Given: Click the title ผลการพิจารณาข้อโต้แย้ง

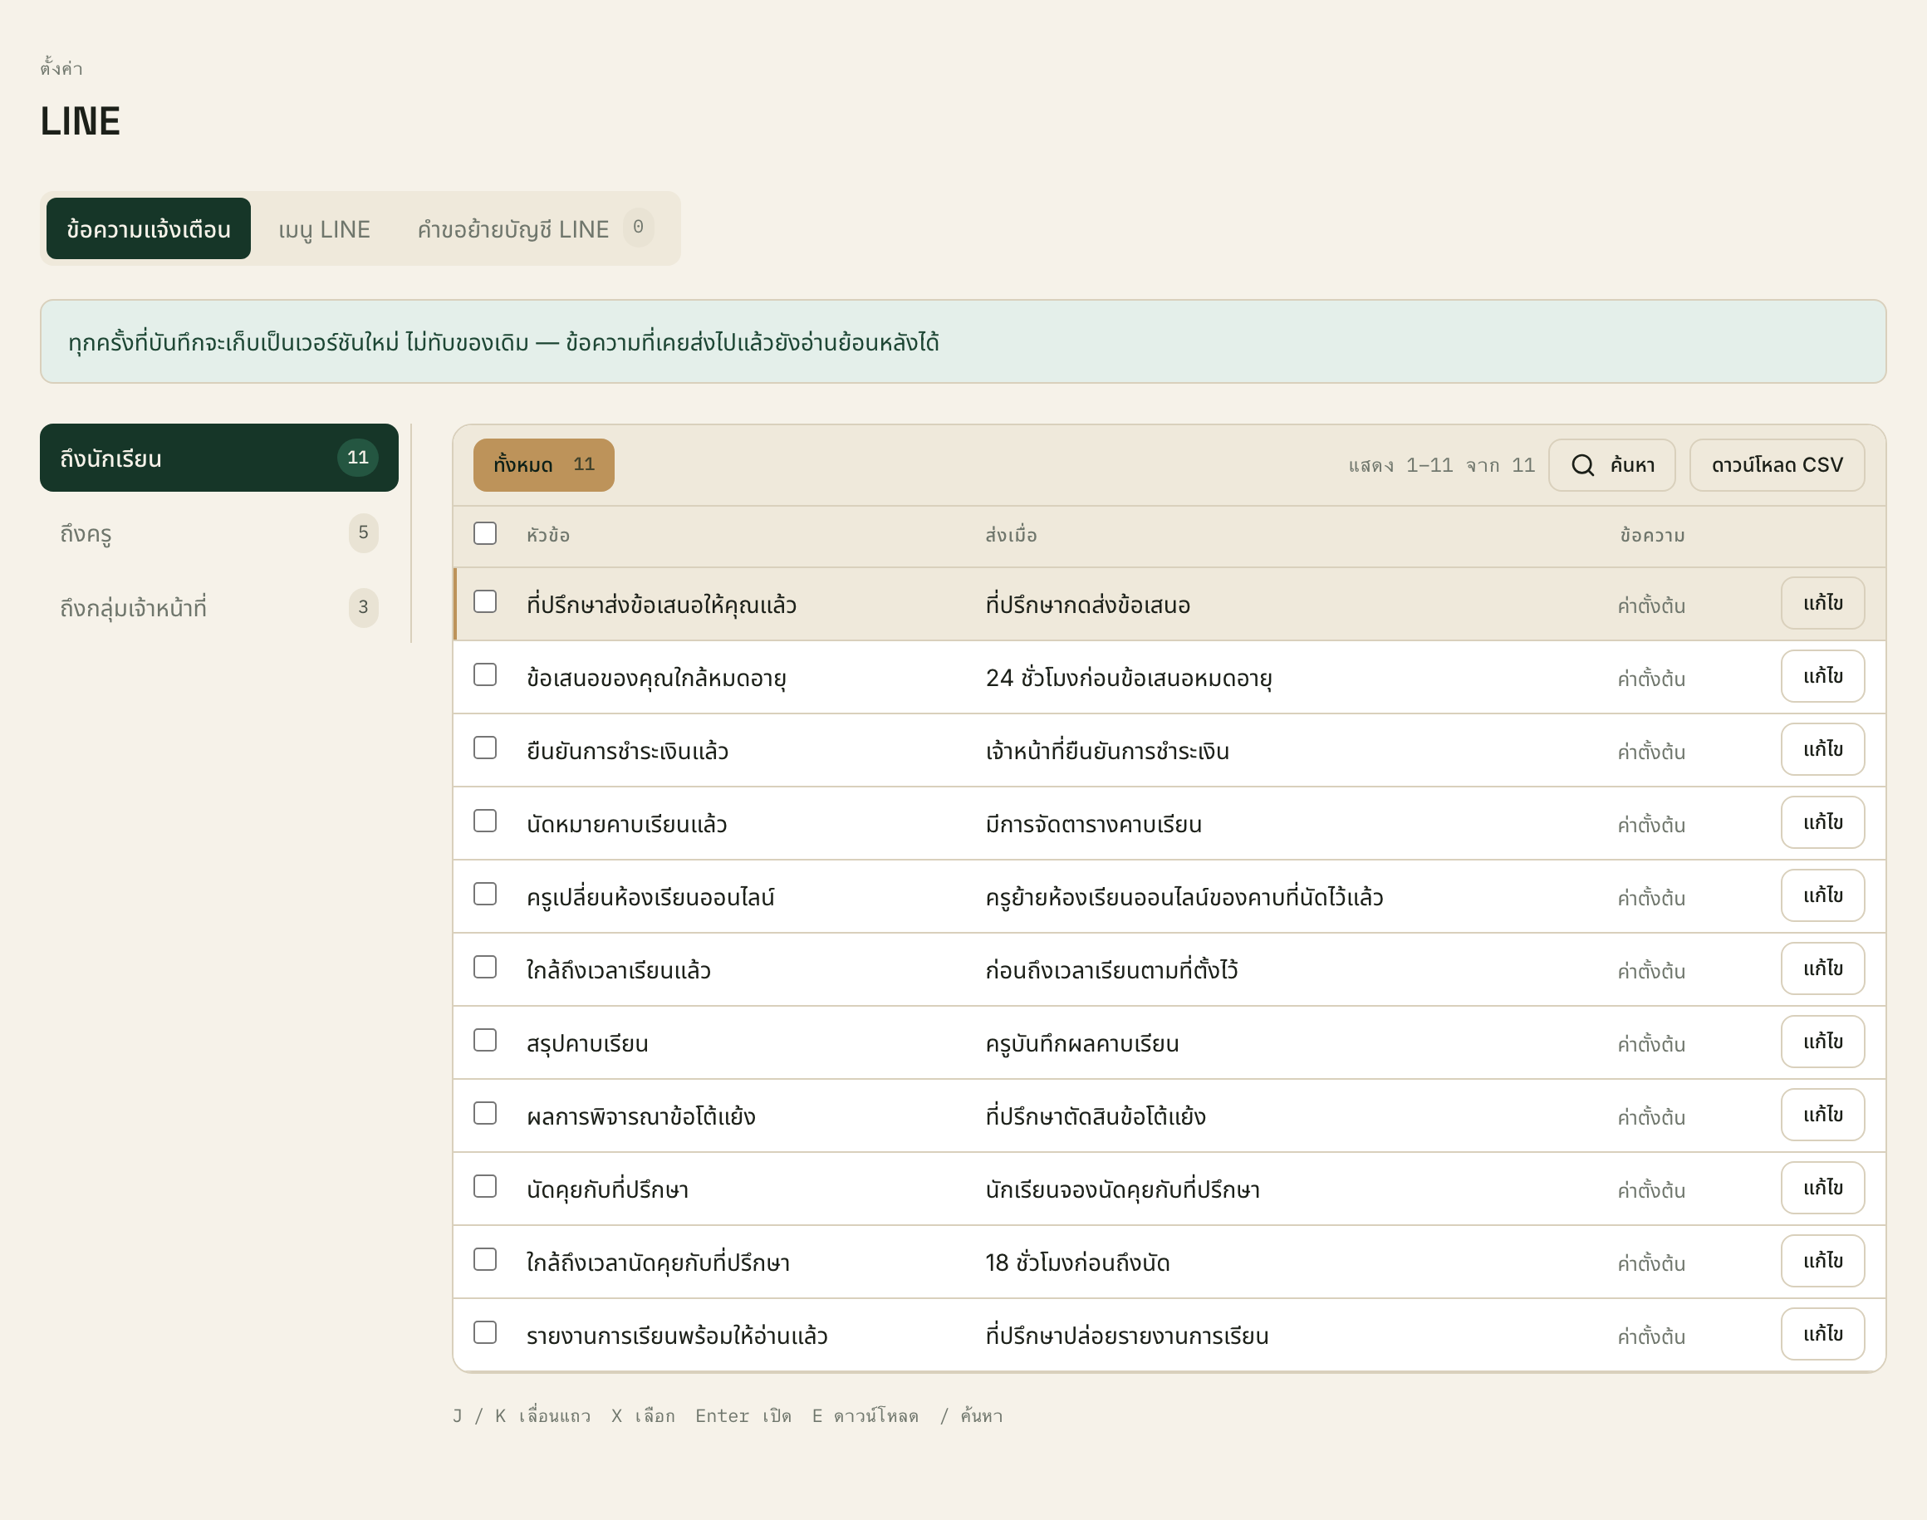Looking at the screenshot, I should [641, 1116].
